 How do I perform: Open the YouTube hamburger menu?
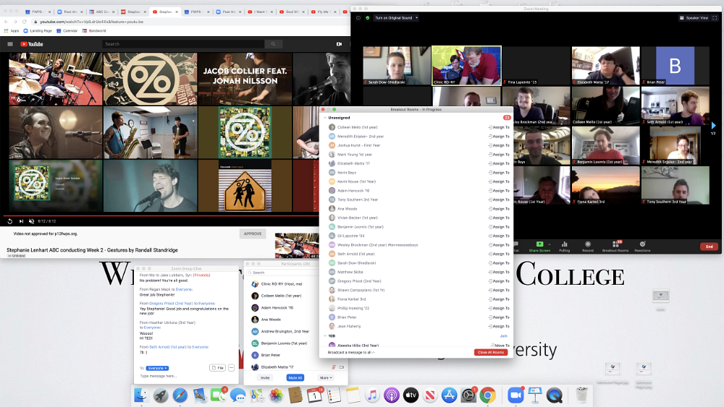10,44
